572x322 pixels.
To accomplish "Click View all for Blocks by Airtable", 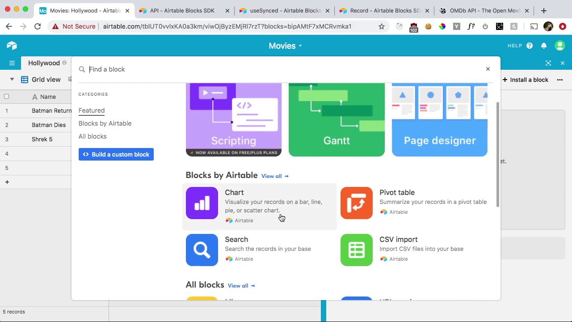I will pos(275,176).
